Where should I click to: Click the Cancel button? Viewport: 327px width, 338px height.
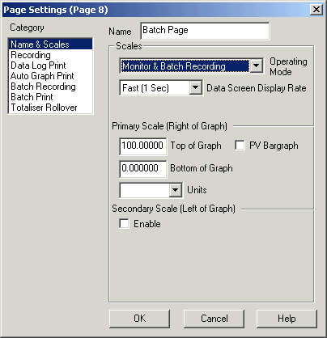click(214, 319)
